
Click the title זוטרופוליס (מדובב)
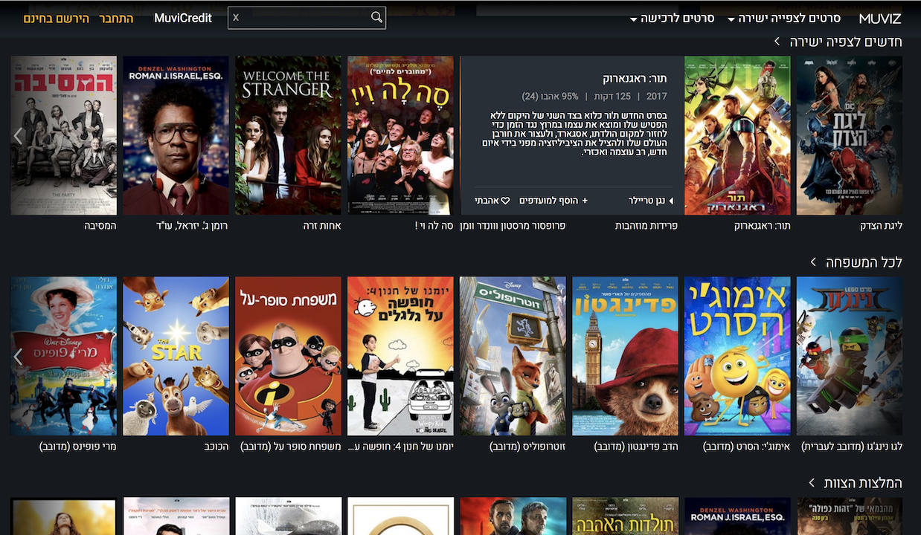pos(527,447)
